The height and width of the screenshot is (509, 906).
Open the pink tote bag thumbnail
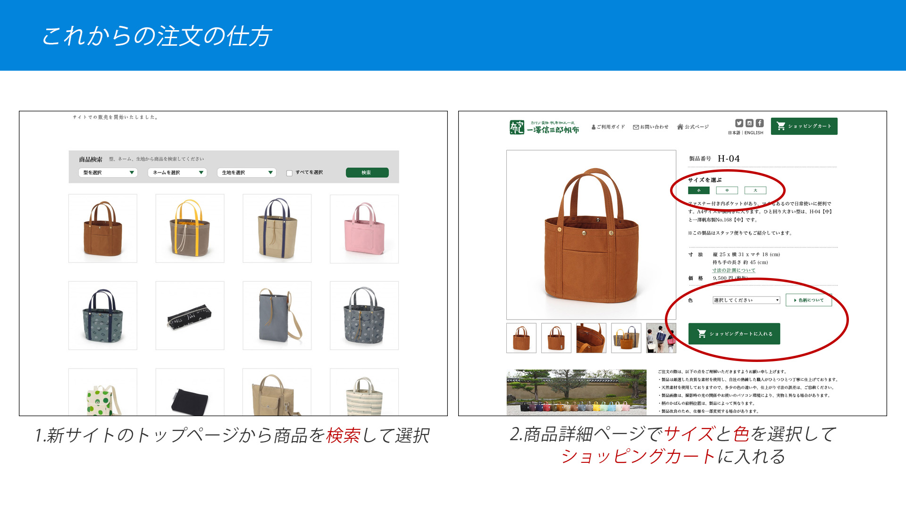point(364,229)
